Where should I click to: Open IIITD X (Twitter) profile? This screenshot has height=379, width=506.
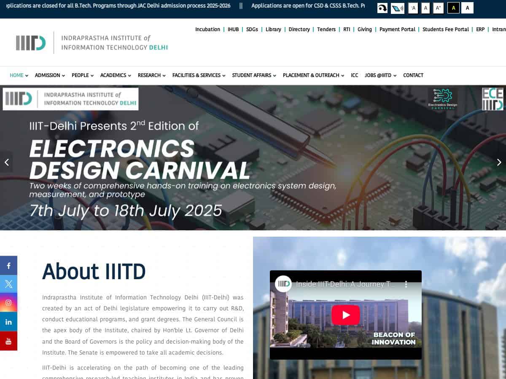[x=8, y=284]
